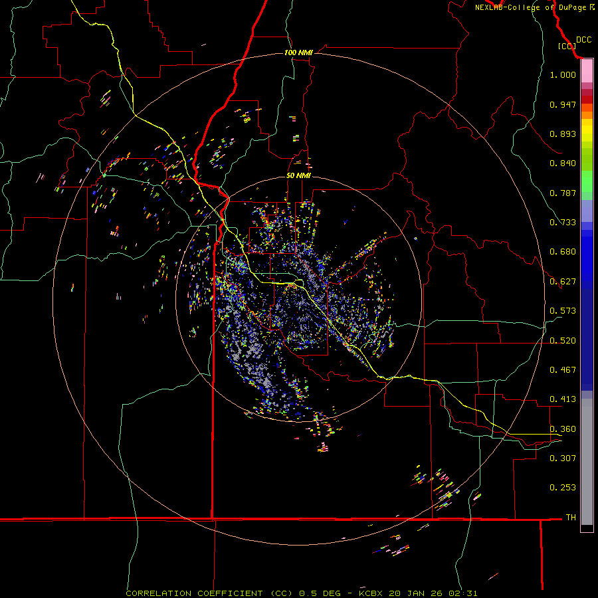This screenshot has height=598, width=598.
Task: Click the 0.253 scale value
Action: [x=563, y=488]
